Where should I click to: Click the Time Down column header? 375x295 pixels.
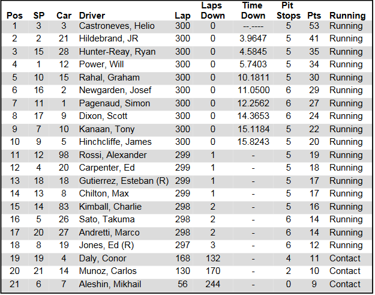coord(253,11)
